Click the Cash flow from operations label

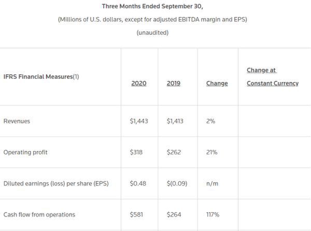[x=39, y=215]
